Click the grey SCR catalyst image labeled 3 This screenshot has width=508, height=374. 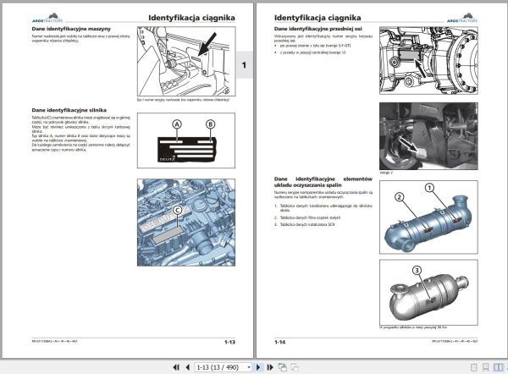[x=428, y=293]
